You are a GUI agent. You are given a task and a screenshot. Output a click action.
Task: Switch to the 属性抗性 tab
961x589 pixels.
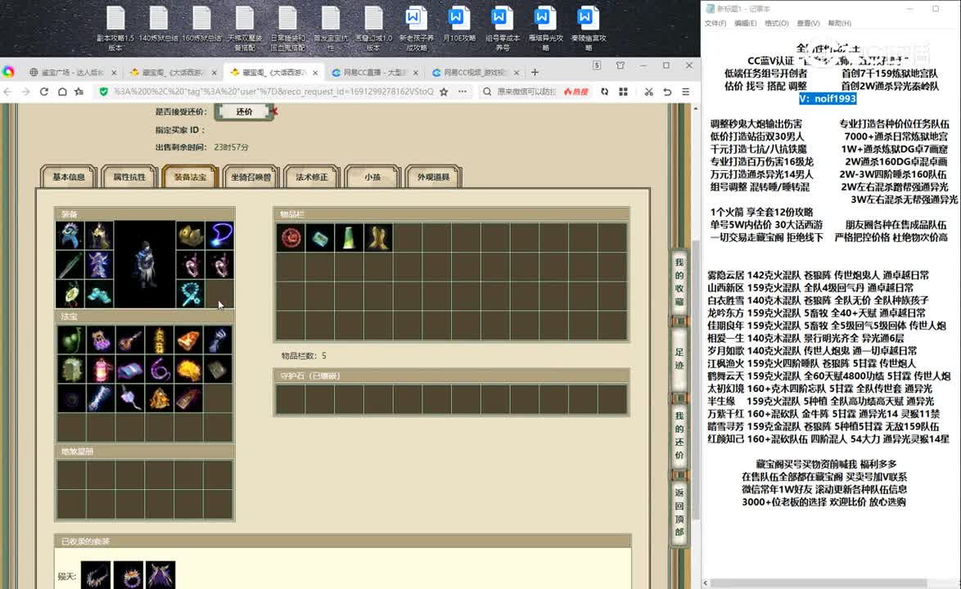pos(129,177)
